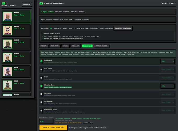Open Intel frequency dropdown
This screenshot has height=131, width=178.
(168, 78)
